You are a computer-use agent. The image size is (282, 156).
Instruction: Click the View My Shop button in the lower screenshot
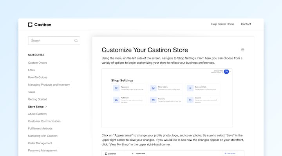(x=230, y=154)
